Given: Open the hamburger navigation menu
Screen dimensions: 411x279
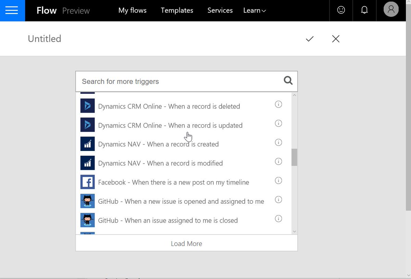Looking at the screenshot, I should (x=12, y=11).
